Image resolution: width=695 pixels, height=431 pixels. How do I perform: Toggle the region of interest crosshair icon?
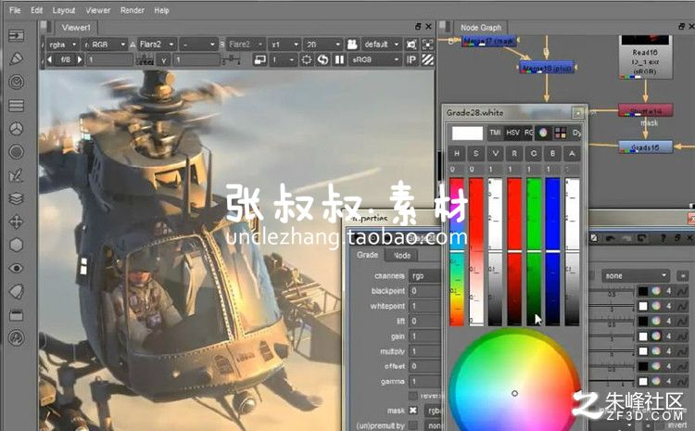307,59
